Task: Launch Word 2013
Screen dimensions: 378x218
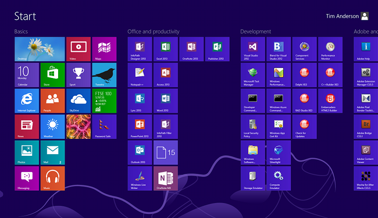Action: pos(166,101)
